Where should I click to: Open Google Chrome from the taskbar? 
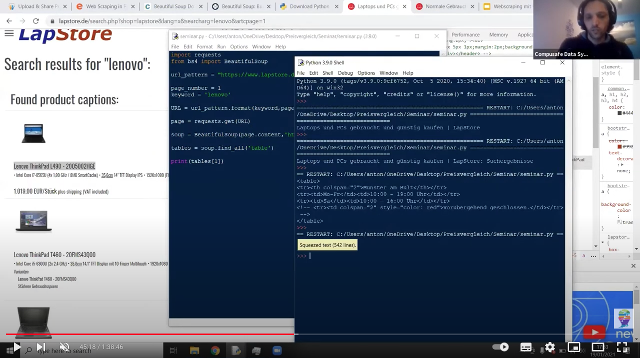tap(215, 351)
